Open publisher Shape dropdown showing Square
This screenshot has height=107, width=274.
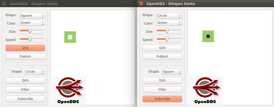32,16
